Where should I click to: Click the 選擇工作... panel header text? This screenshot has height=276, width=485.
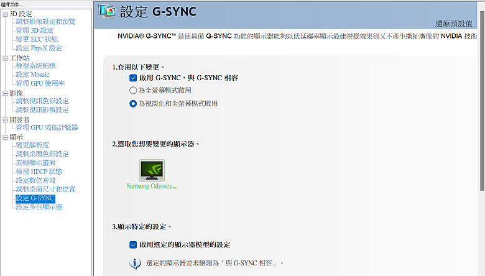12,4
